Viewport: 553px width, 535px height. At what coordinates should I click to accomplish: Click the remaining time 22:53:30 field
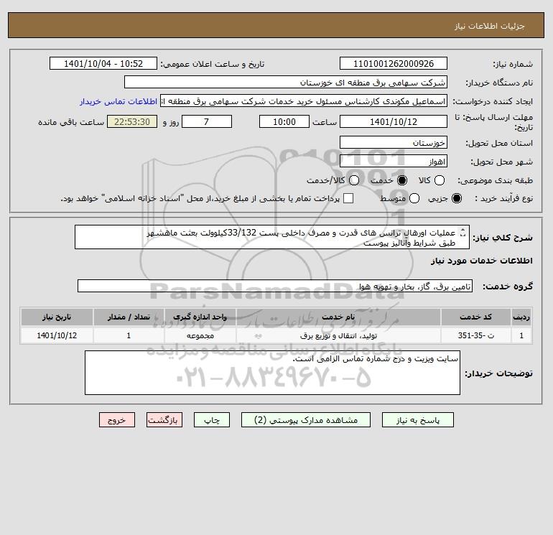[132, 121]
